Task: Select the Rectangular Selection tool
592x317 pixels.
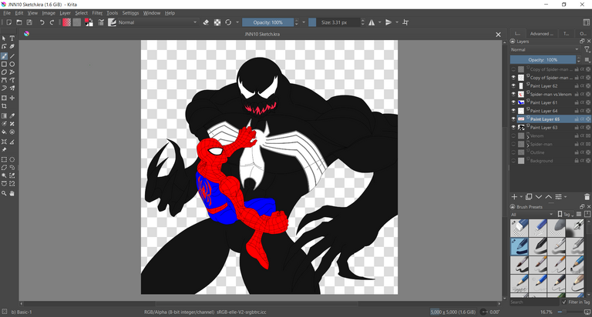Action: coord(4,159)
